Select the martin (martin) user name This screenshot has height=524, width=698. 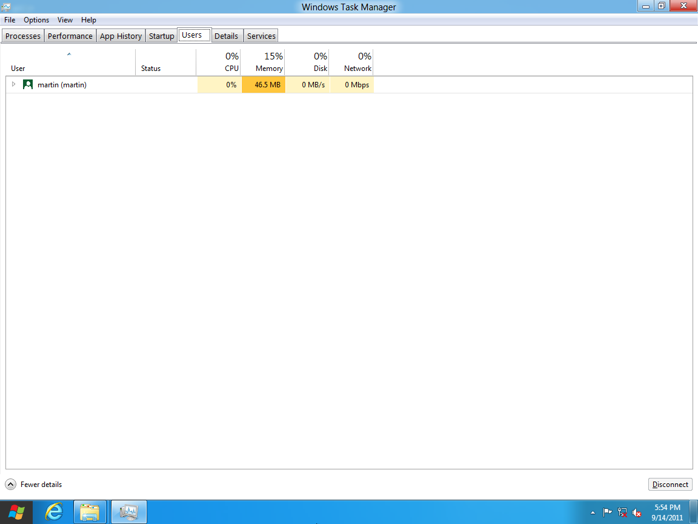point(62,85)
